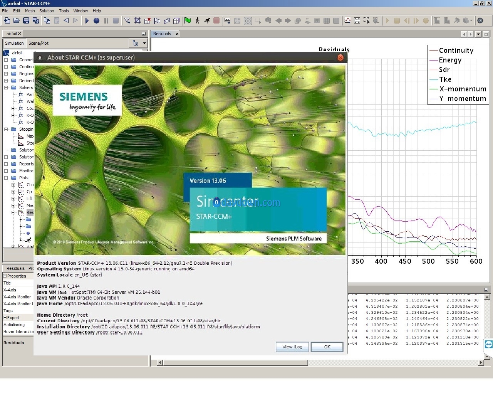Open the Help menu
This screenshot has width=493, height=404.
97,11
